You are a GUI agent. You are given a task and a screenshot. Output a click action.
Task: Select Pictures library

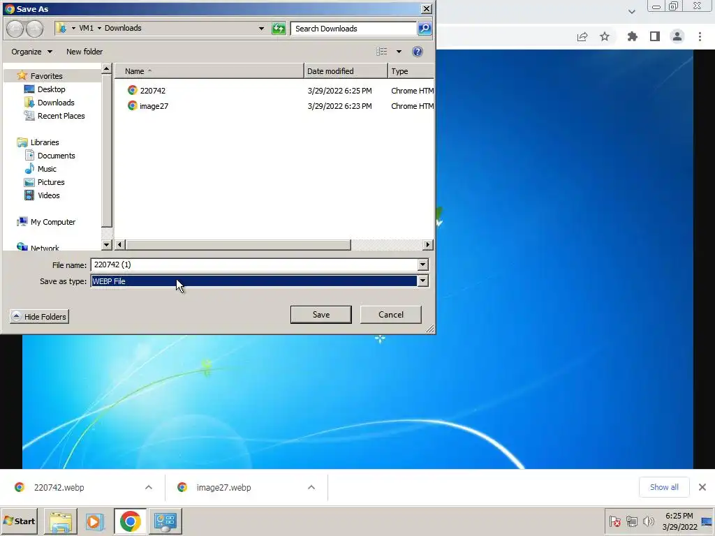50,182
